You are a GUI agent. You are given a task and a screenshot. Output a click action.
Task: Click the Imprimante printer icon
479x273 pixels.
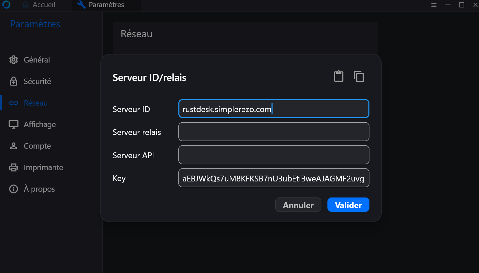13,167
